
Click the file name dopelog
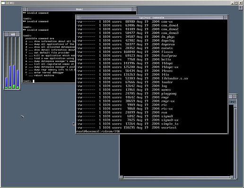pos(168,41)
